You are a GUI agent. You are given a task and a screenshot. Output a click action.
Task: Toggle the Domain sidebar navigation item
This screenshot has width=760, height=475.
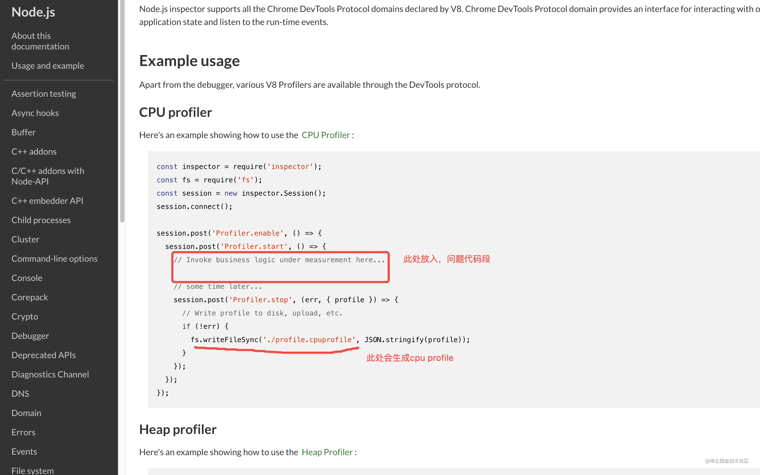click(x=26, y=412)
